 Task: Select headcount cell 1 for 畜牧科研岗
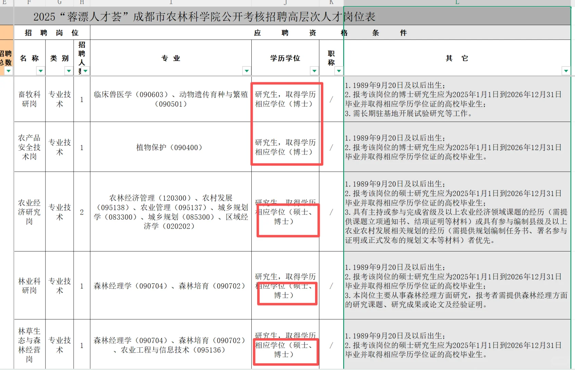click(x=82, y=99)
